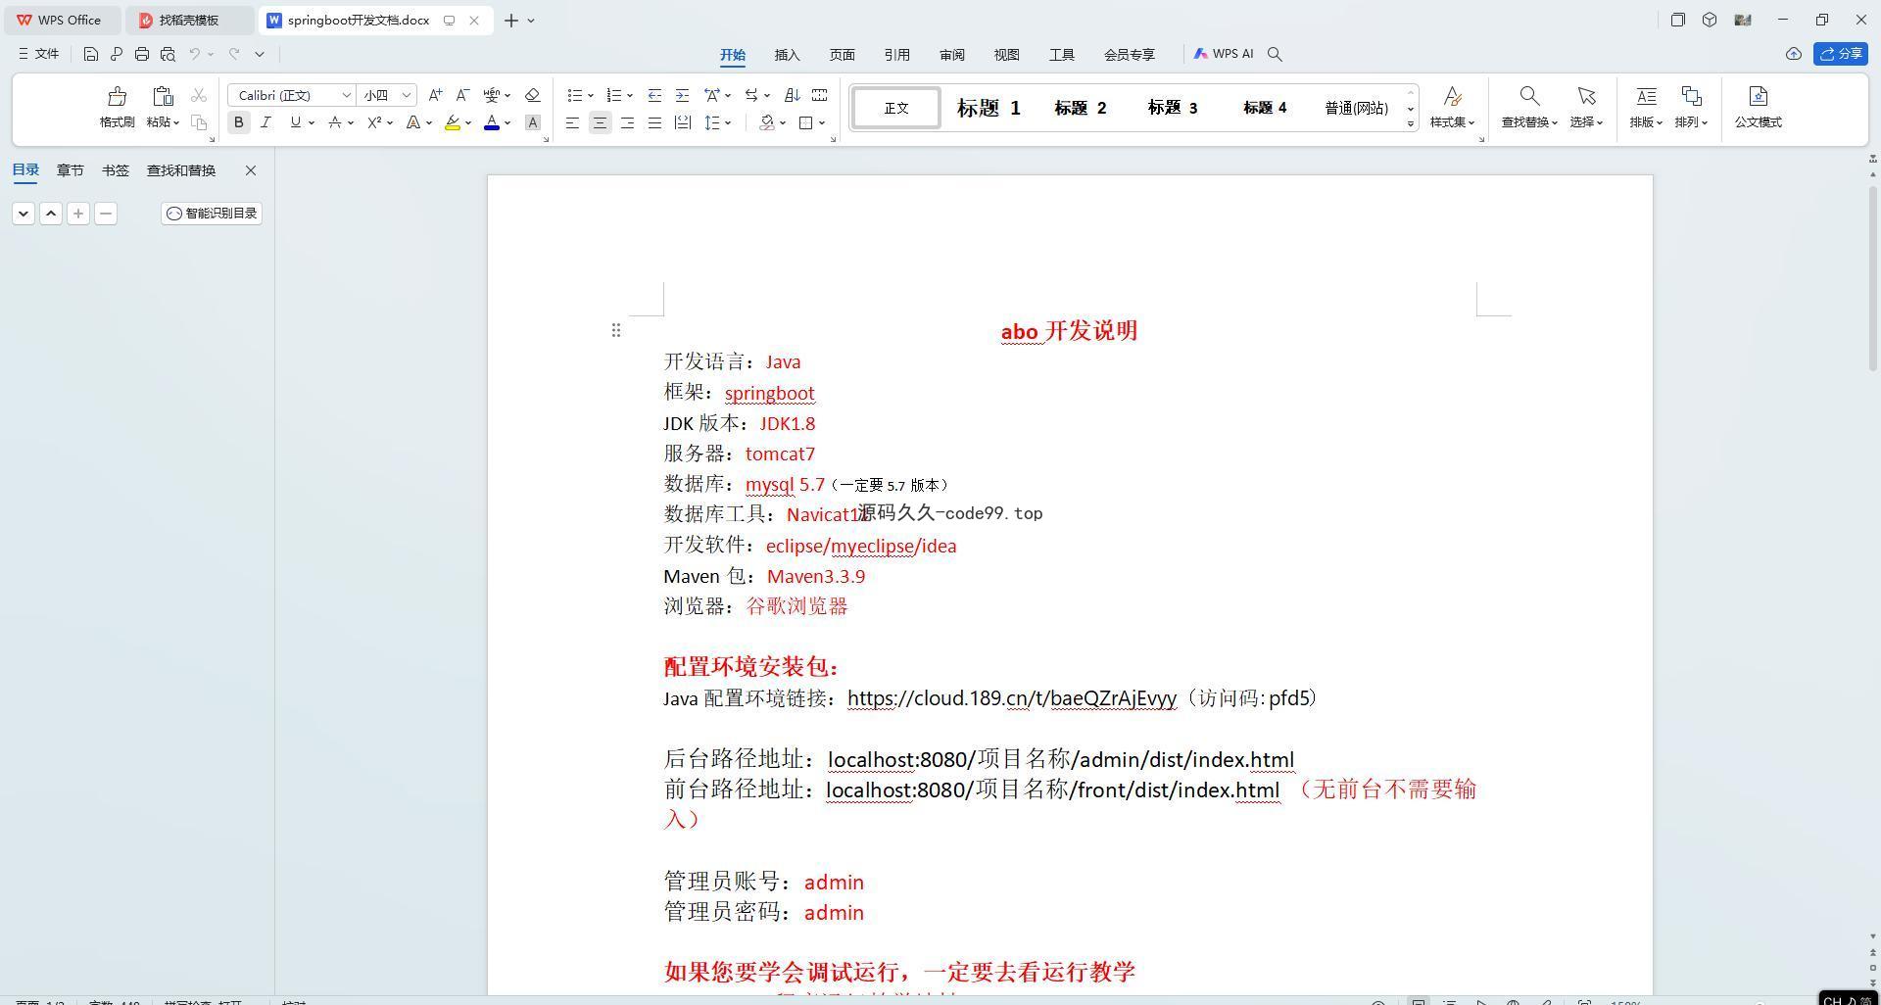Click the yellow highlight color button
1881x1005 pixels.
coord(453,122)
